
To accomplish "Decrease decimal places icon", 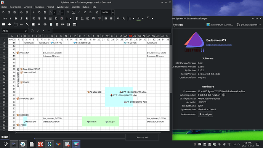I will (x=99, y=18).
